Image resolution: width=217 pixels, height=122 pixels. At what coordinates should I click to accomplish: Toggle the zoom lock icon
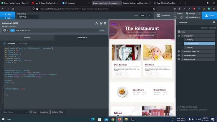(150, 16)
